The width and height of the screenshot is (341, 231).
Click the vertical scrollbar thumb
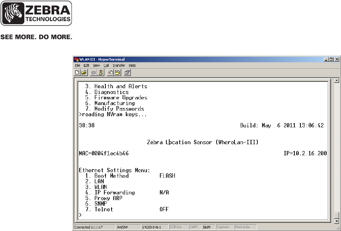click(x=337, y=216)
